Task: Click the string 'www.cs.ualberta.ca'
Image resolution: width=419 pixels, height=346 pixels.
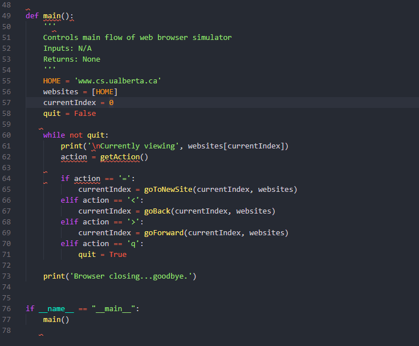Action: 117,81
